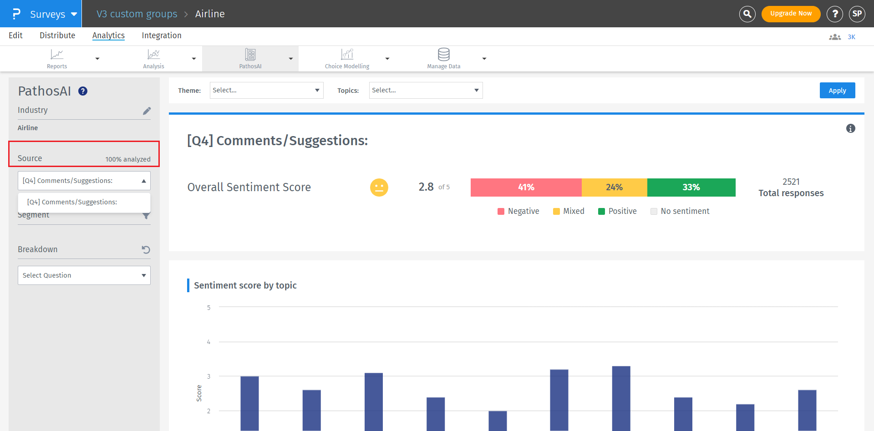Open the Reports section icon
This screenshot has height=431, width=874.
click(x=57, y=54)
